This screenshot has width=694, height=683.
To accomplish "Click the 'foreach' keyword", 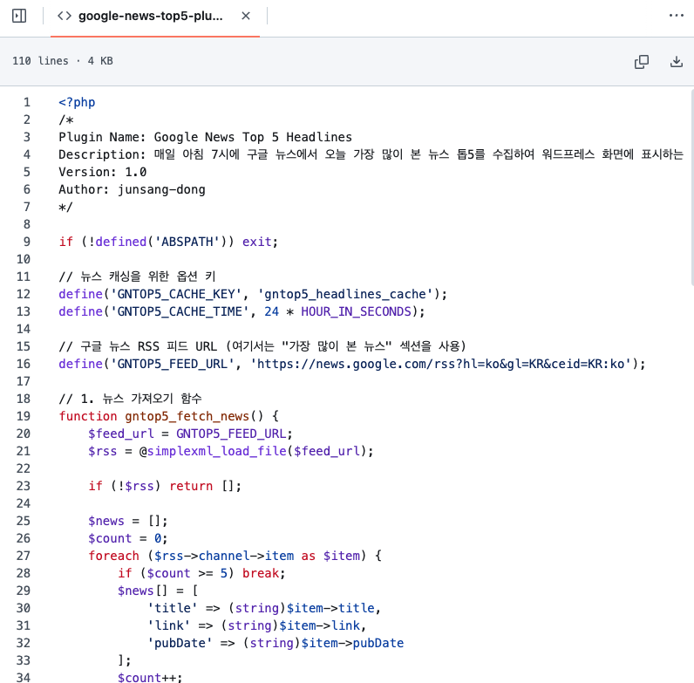I will click(113, 556).
